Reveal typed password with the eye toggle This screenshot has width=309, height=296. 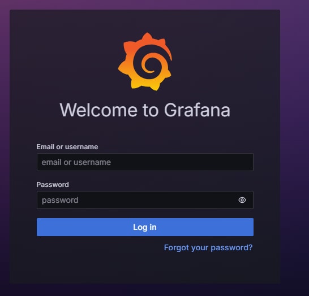[x=242, y=200]
